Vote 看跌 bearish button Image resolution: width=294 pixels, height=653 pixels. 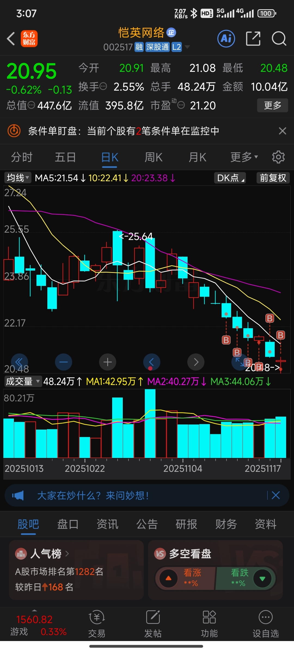click(x=246, y=578)
